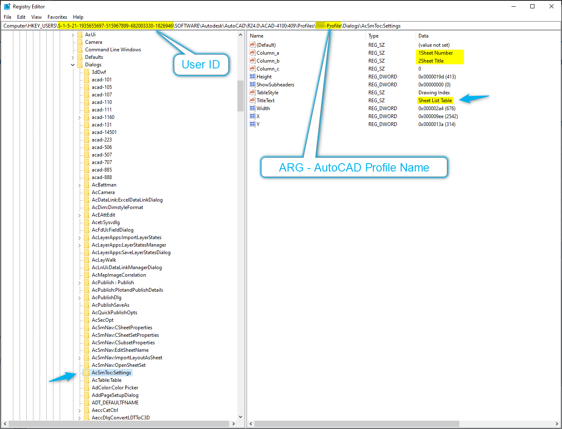Click the folder icon beside Command Line Windows
The width and height of the screenshot is (562, 429).
(x=80, y=50)
